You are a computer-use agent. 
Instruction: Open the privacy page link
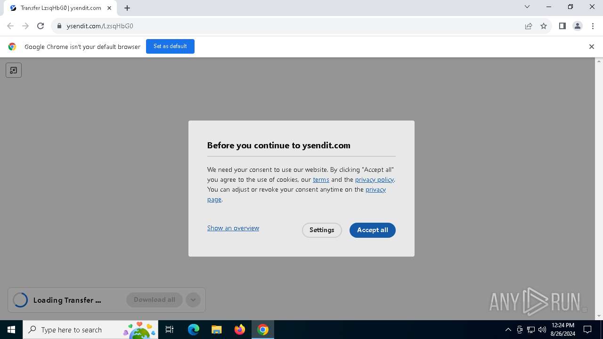click(x=375, y=189)
